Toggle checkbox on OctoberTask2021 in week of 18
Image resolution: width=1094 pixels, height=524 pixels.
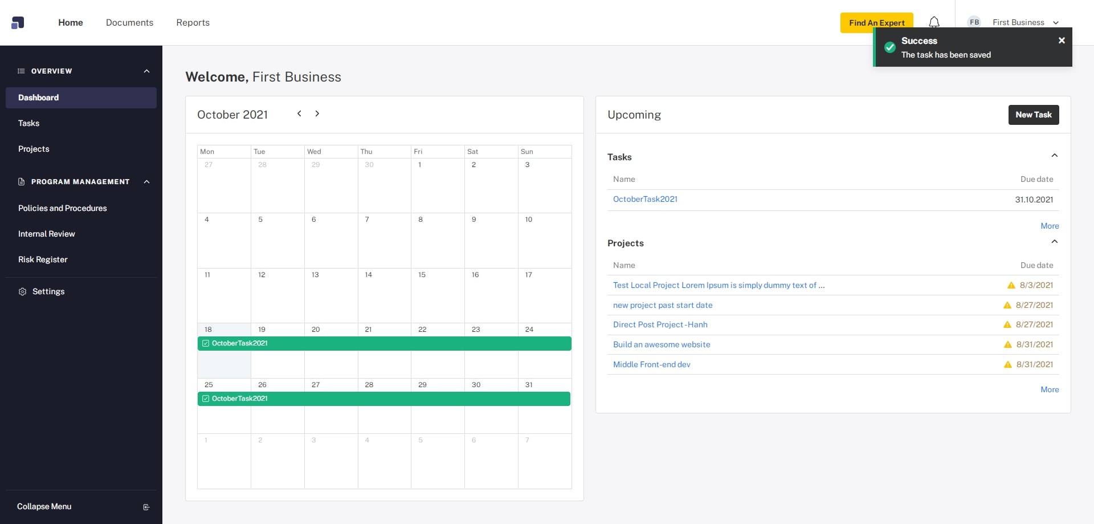coord(206,343)
